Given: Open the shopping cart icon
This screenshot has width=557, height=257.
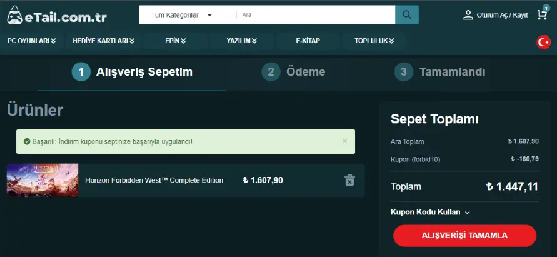Looking at the screenshot, I should (x=543, y=14).
